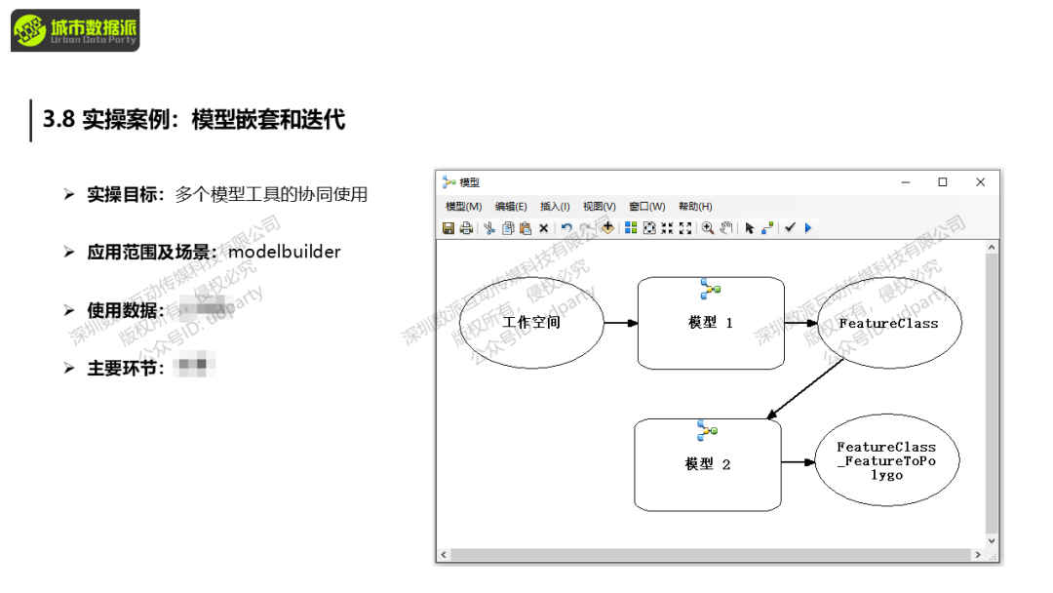Activate the Connect tool
This screenshot has width=1053, height=593.
point(768,228)
